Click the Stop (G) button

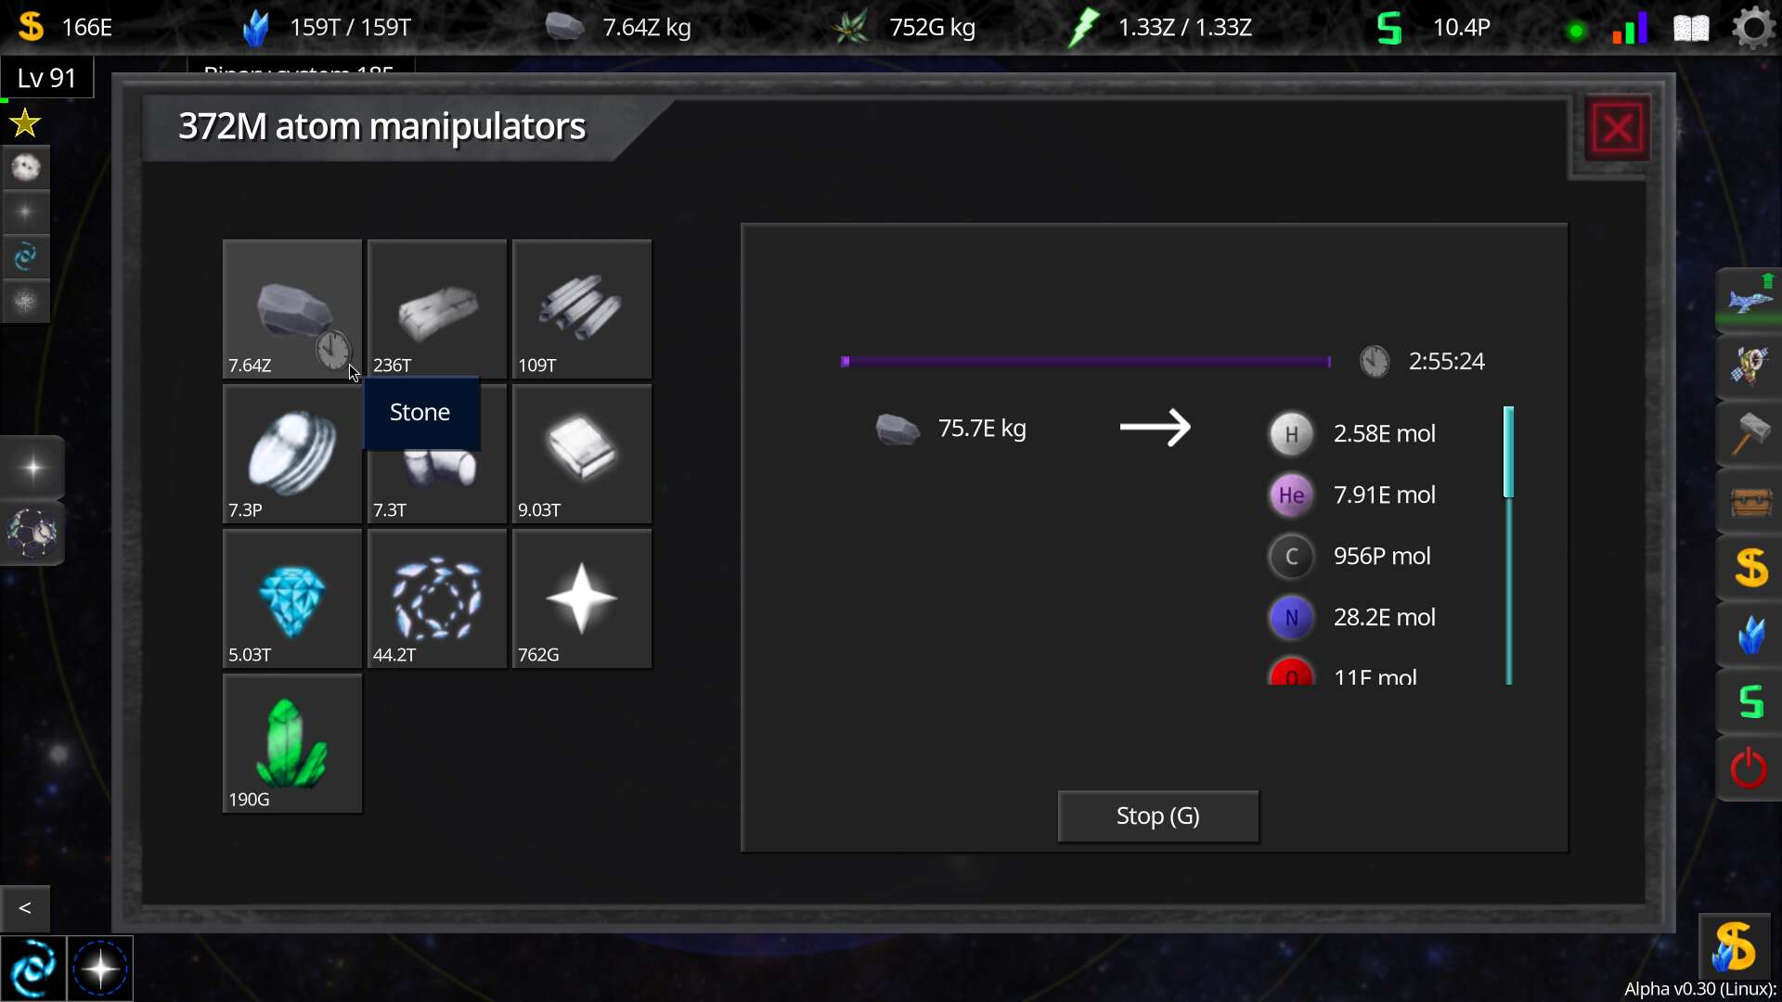pos(1158,816)
